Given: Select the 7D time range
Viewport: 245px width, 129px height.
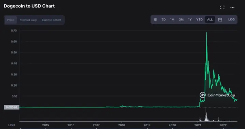Looking at the screenshot, I should [x=164, y=19].
